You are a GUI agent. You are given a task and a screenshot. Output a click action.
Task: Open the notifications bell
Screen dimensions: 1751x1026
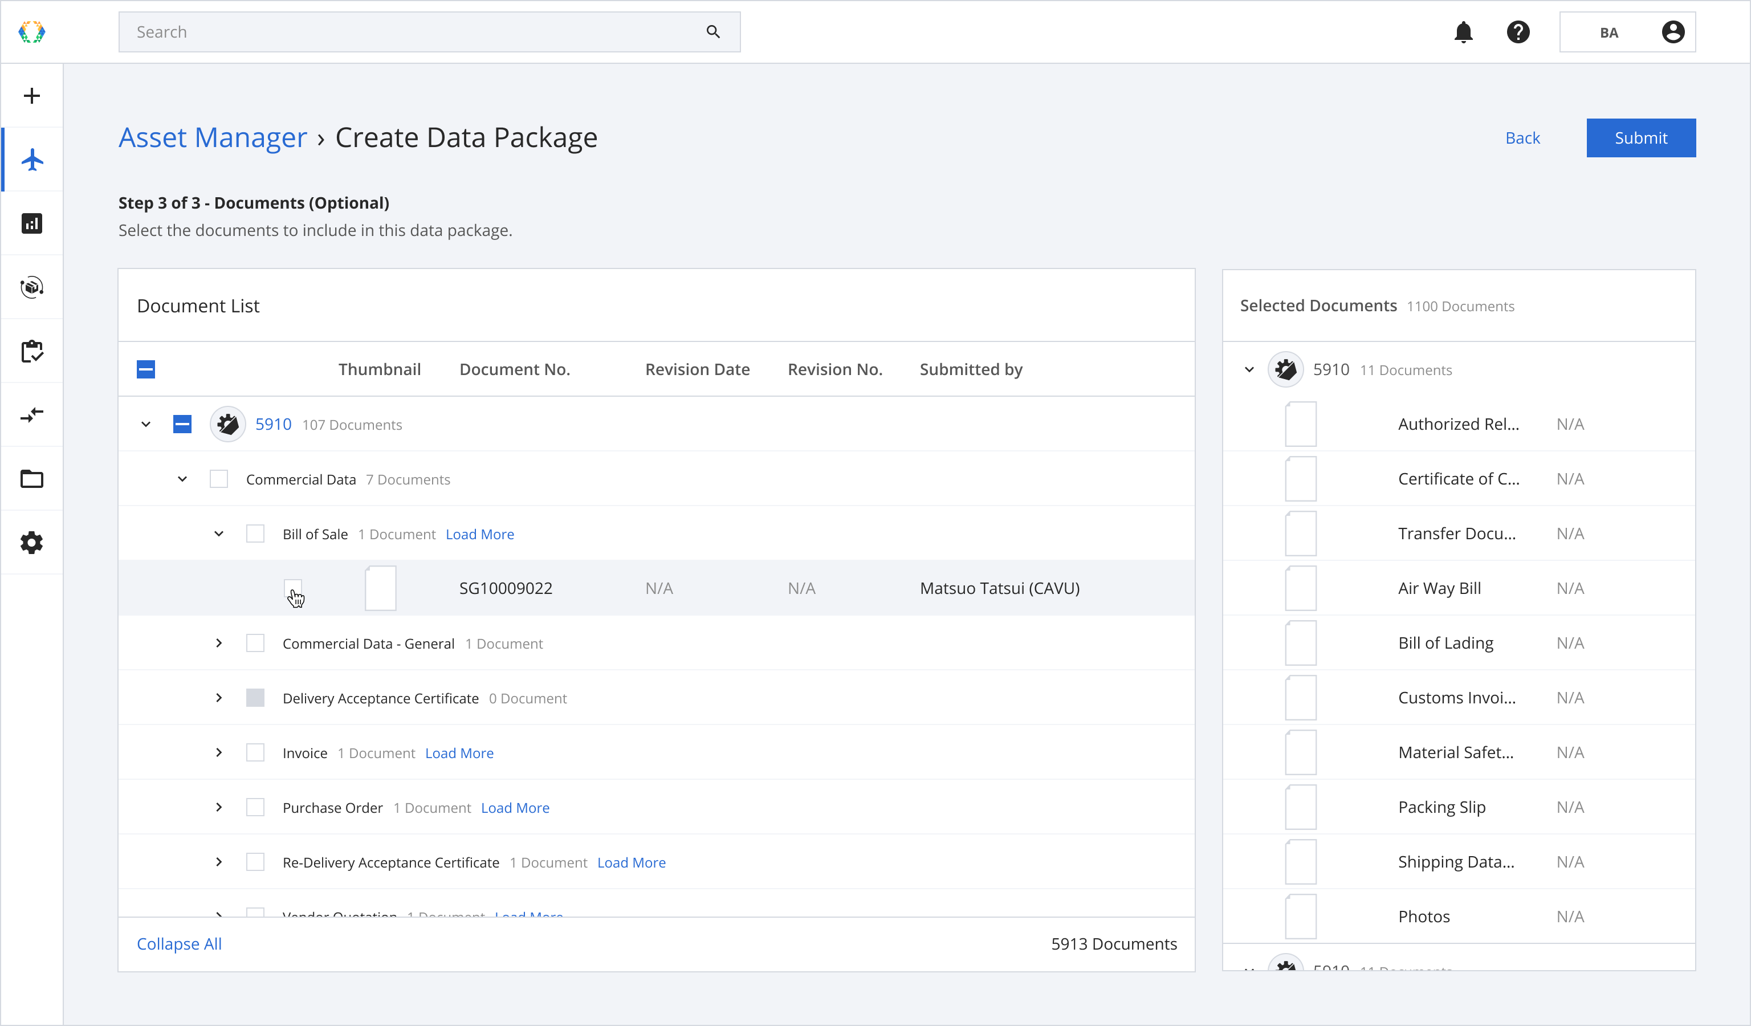[1463, 32]
